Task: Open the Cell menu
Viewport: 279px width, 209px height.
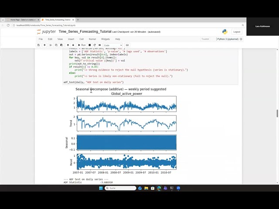Action: coord(82,39)
